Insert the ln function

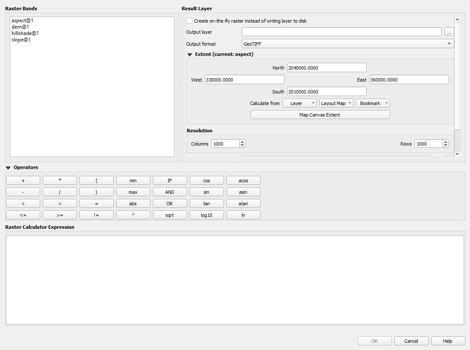(x=244, y=215)
